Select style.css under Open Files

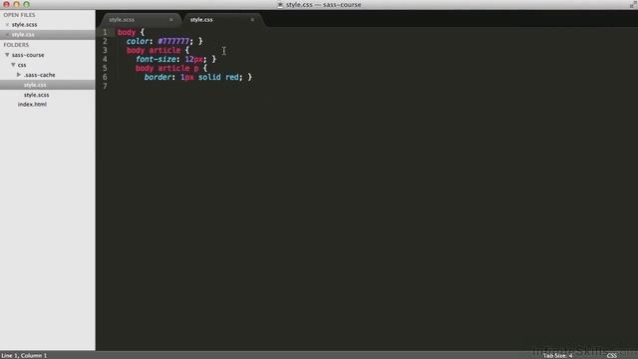pyautogui.click(x=23, y=35)
